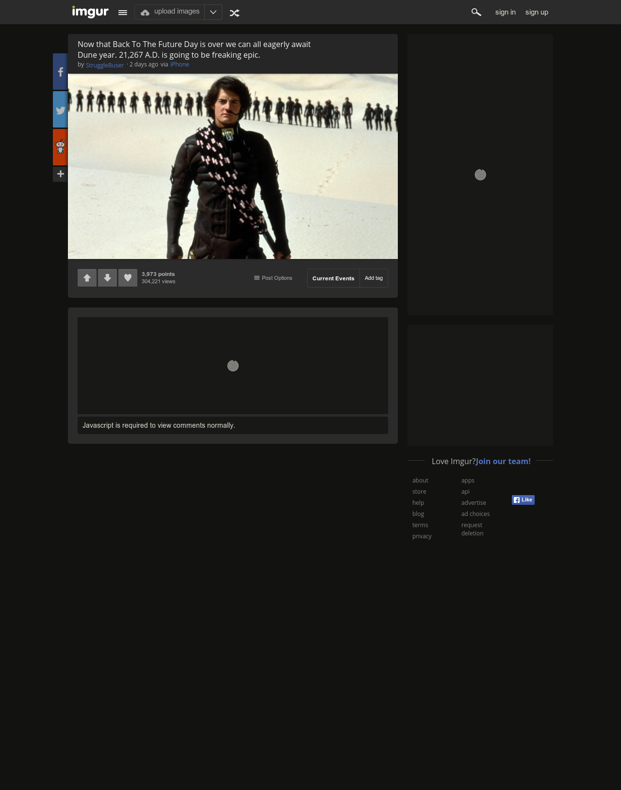Share post on Facebook
The image size is (621, 790).
(x=60, y=72)
